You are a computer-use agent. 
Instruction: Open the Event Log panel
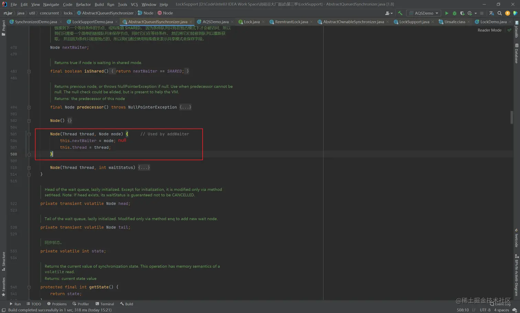point(500,304)
